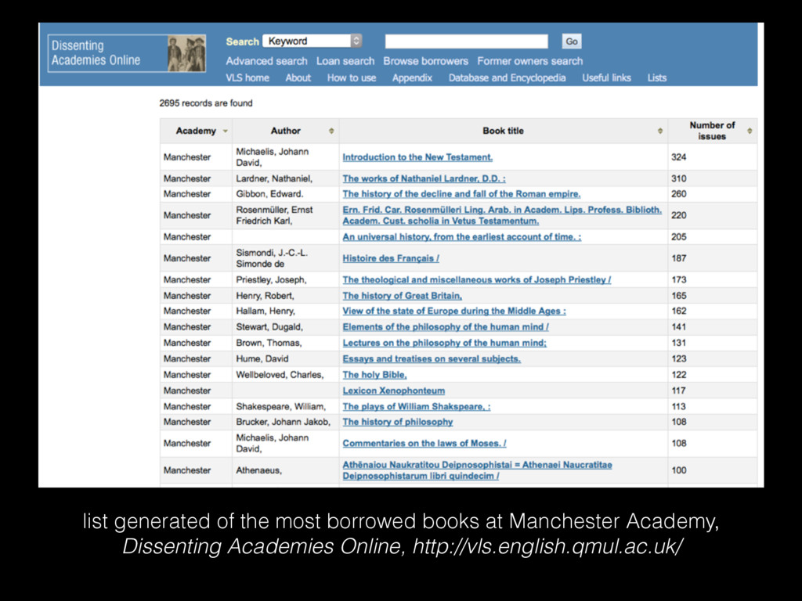Click author cell 'Shakespeare, William,'
Screen dimensions: 802x601
pyautogui.click(x=281, y=407)
